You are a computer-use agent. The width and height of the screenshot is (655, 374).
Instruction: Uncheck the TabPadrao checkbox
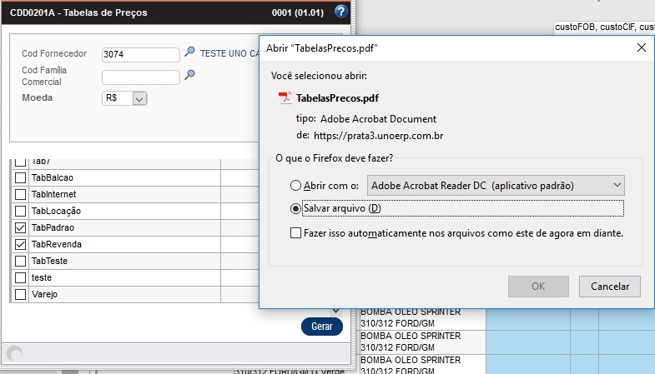coord(21,227)
